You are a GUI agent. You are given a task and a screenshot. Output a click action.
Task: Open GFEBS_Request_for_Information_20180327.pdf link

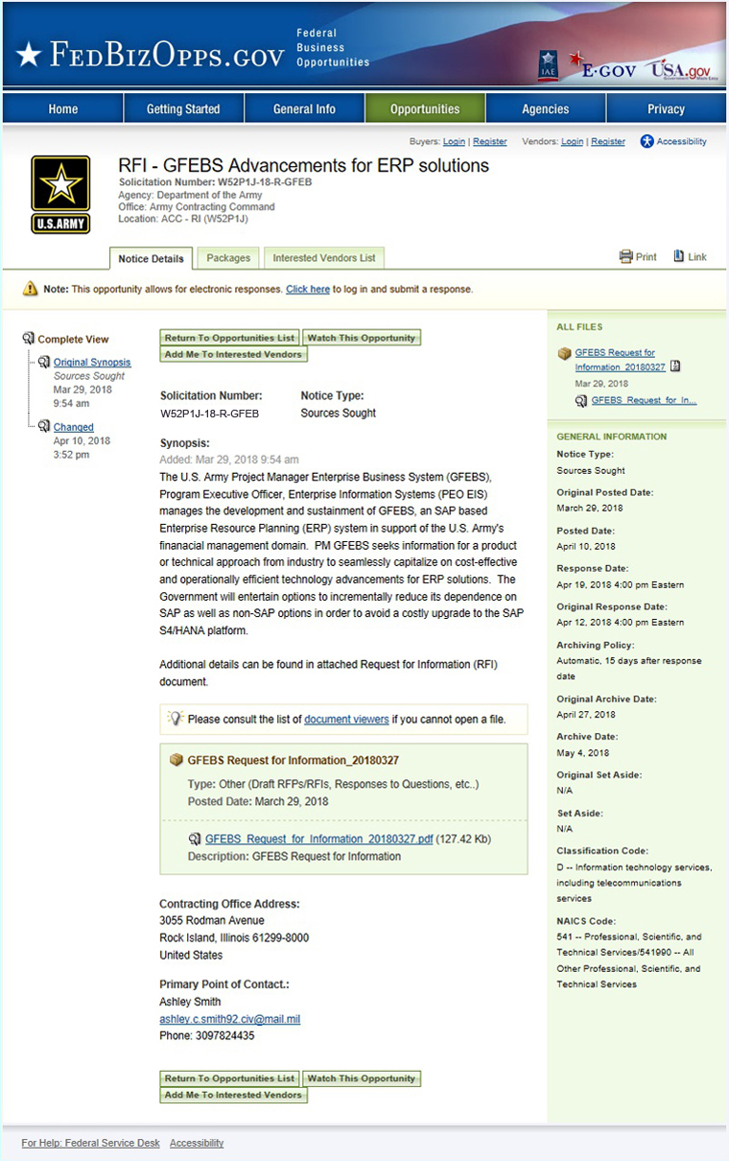[318, 839]
